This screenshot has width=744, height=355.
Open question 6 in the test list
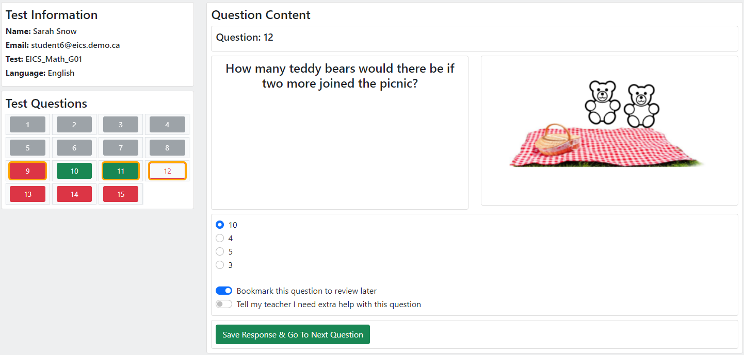tap(74, 147)
